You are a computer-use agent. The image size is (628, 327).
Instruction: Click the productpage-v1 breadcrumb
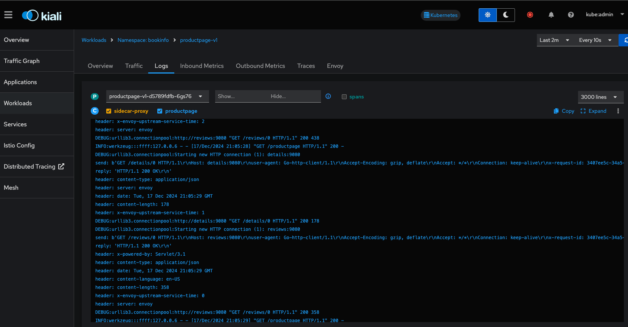(198, 40)
